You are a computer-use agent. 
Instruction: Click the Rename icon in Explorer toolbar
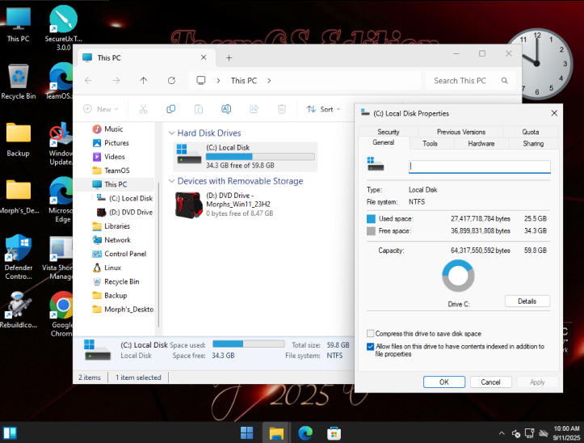pos(226,109)
